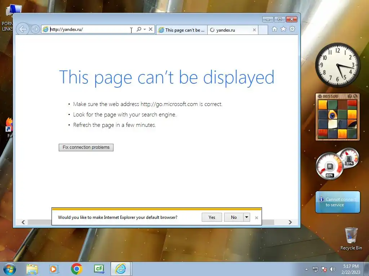The width and height of the screenshot is (369, 276).
Task: Click Yes to make IE default browser
Action: pyautogui.click(x=212, y=217)
